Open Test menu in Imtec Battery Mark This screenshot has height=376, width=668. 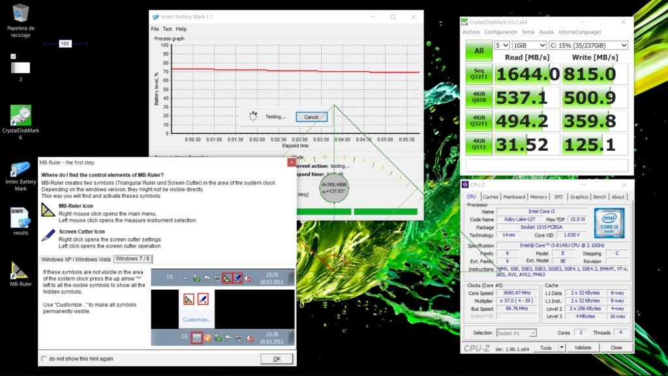168,29
